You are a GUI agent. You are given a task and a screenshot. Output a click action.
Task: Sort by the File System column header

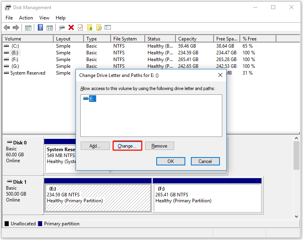(128, 39)
